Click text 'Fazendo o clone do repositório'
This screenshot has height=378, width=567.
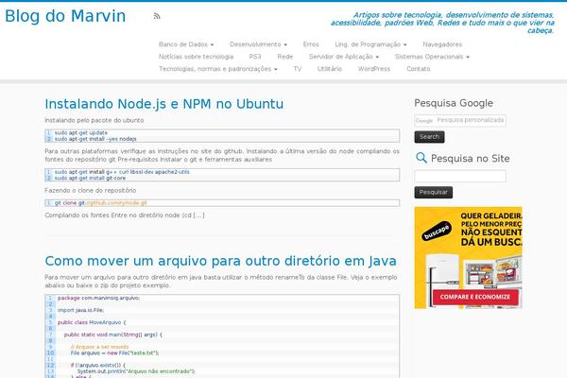pyautogui.click(x=91, y=190)
